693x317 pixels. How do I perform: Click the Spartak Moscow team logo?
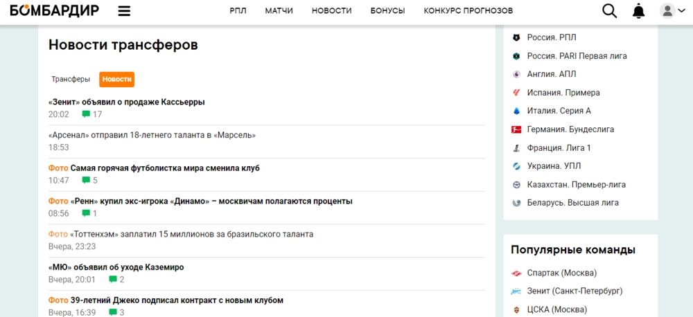[516, 273]
